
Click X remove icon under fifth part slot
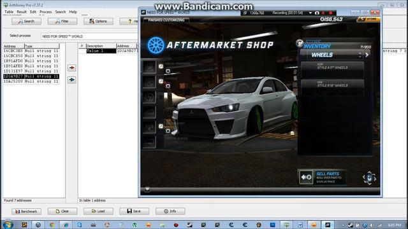click(168, 131)
